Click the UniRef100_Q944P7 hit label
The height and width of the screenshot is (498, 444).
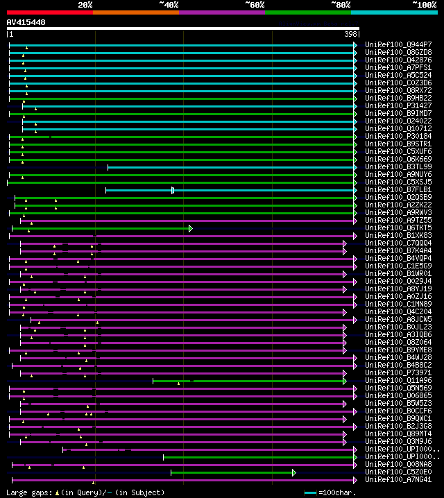[x=398, y=45]
